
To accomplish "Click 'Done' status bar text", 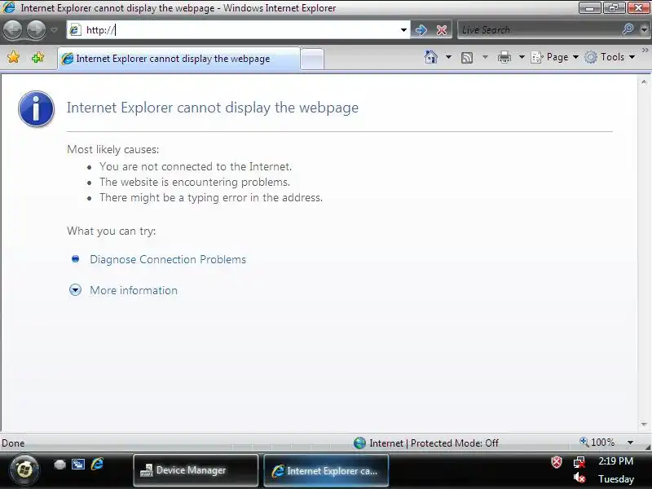I will point(13,443).
